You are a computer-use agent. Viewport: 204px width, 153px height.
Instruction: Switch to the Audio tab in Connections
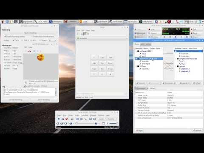point(137,44)
